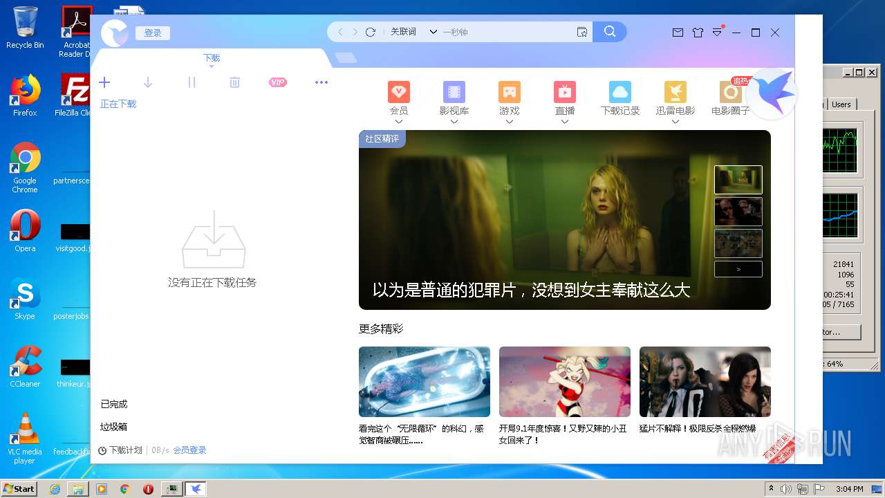Click the featured banner movie image

[x=564, y=220]
